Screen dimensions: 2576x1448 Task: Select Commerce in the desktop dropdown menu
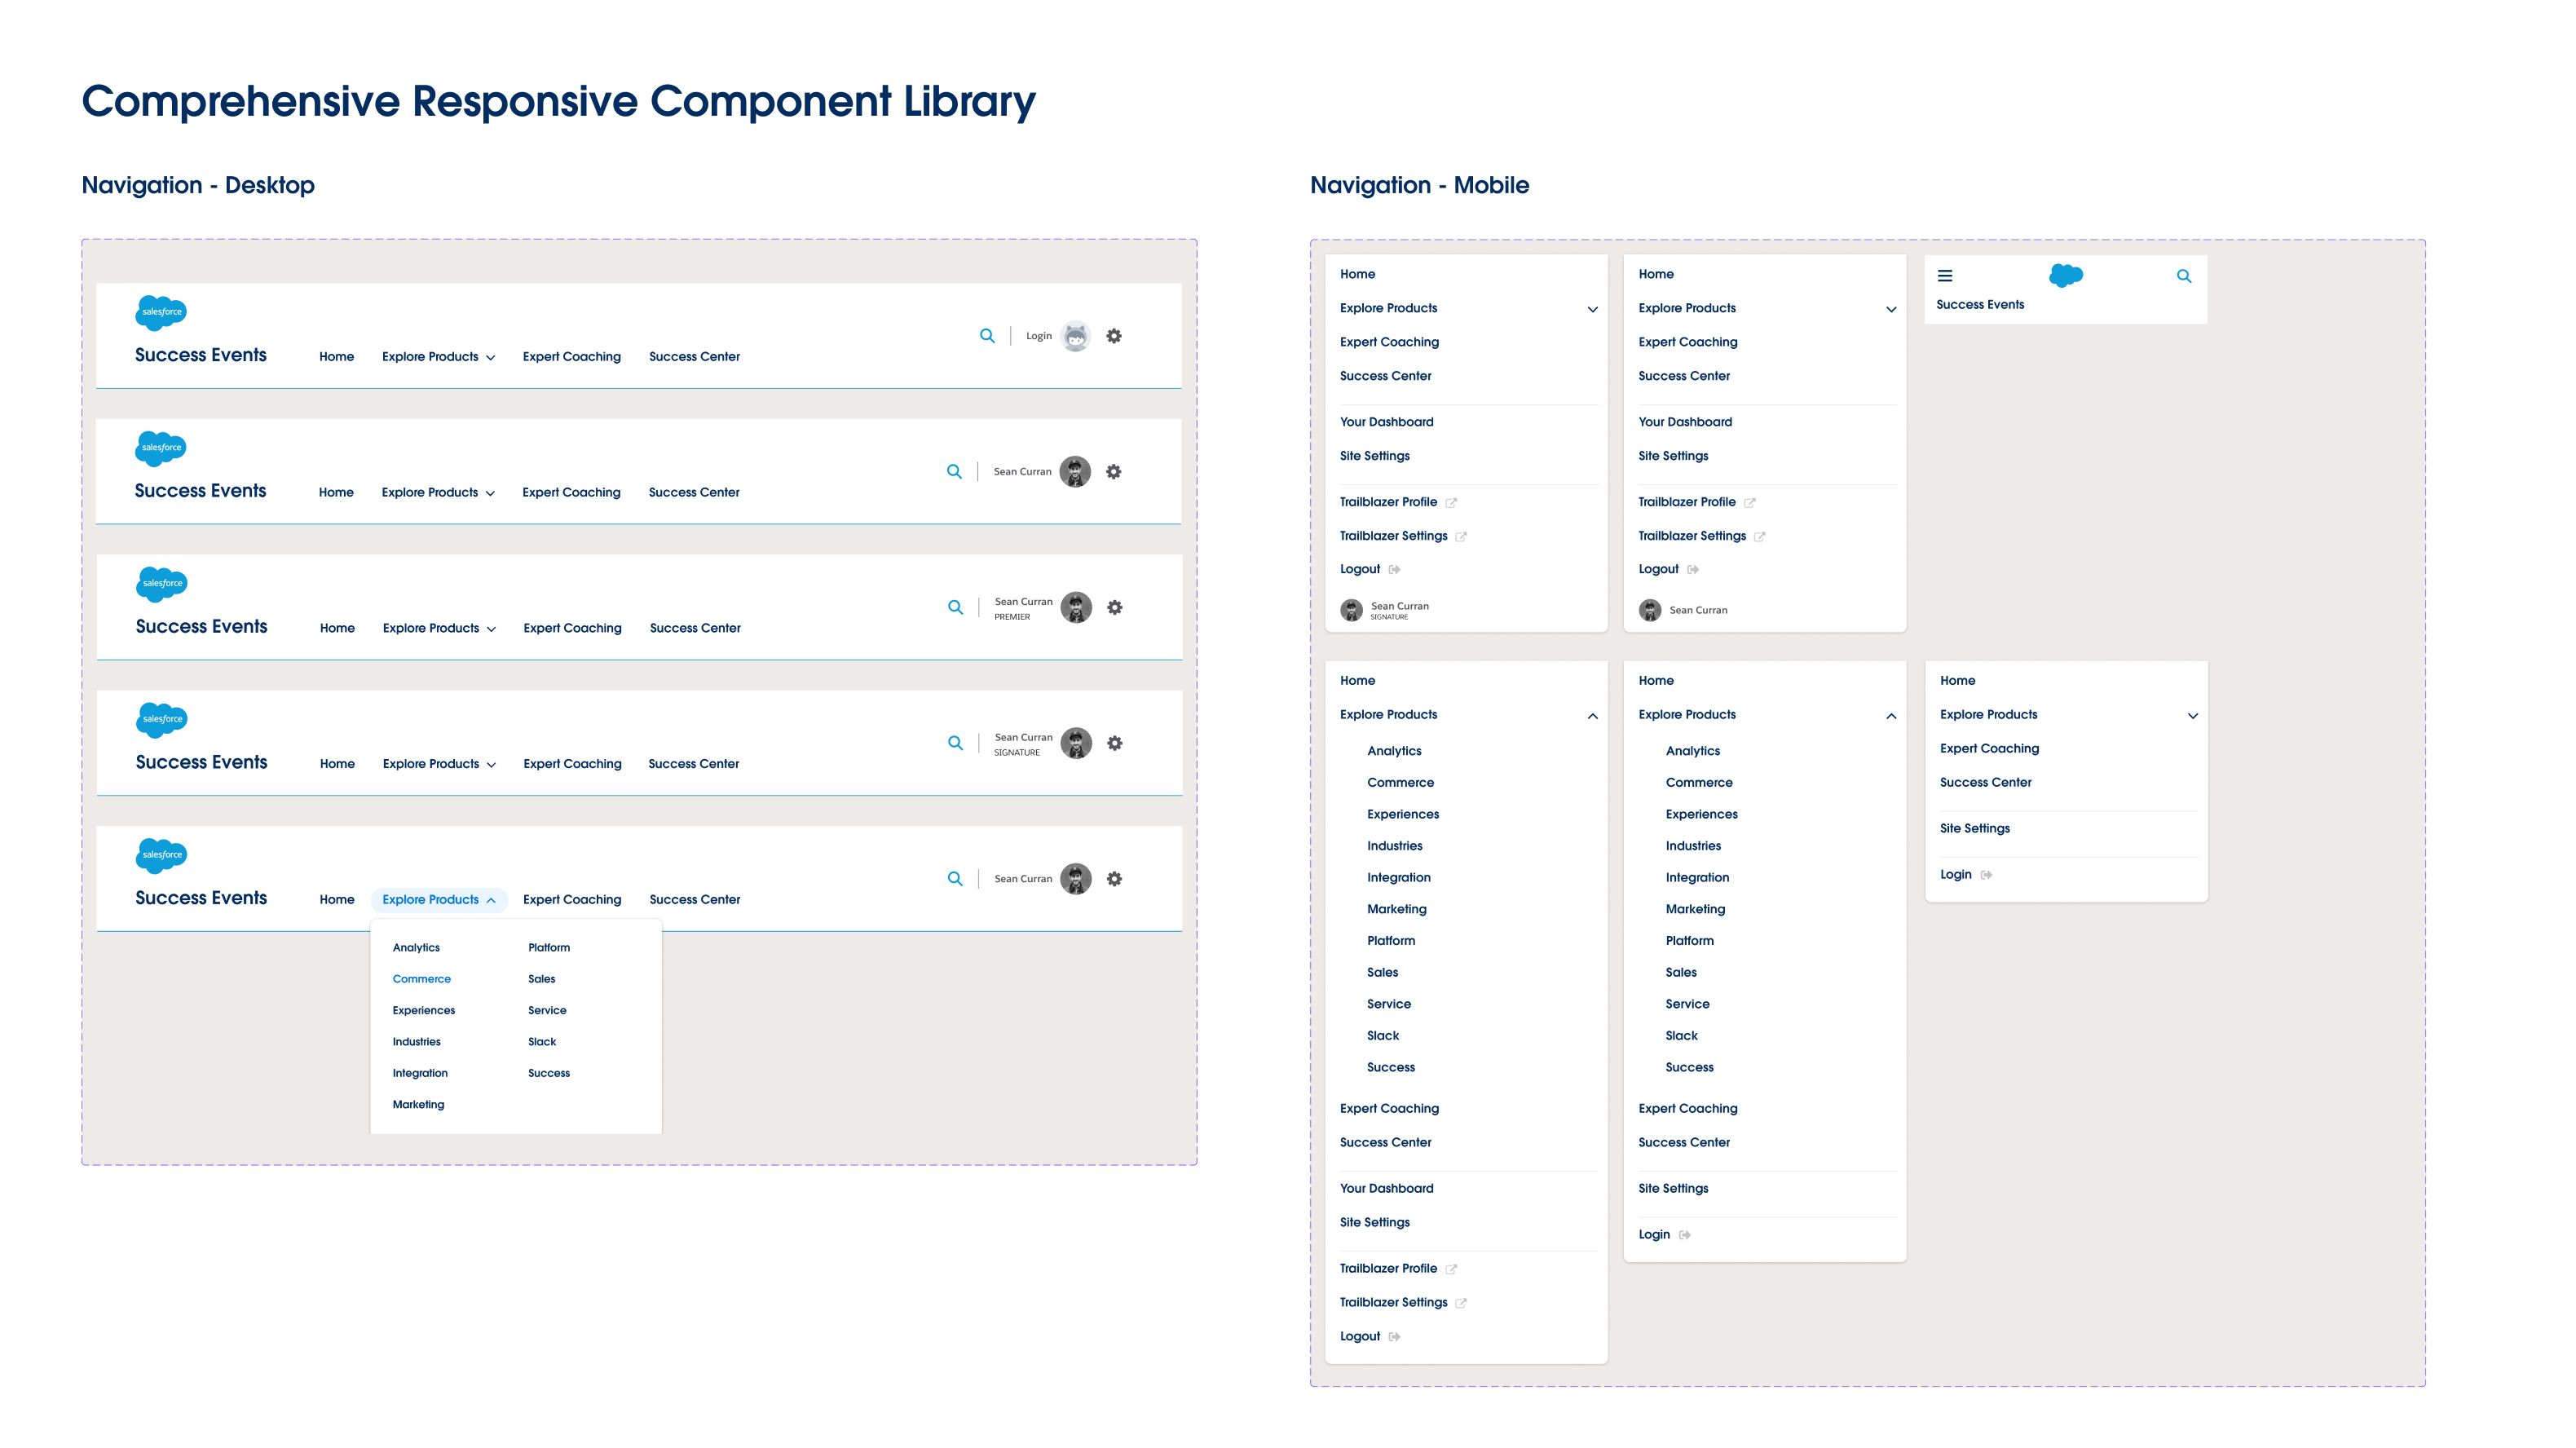(x=421, y=979)
